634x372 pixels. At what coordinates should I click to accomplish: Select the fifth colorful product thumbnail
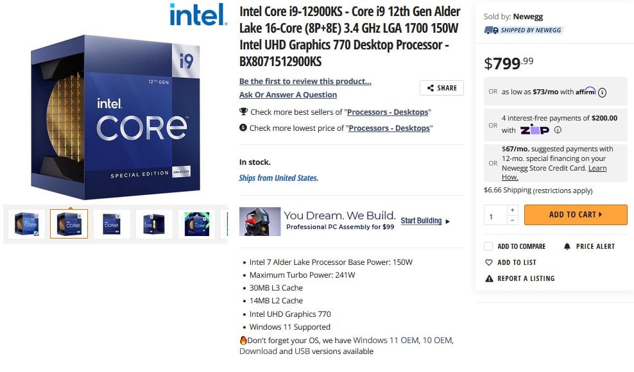tap(196, 224)
